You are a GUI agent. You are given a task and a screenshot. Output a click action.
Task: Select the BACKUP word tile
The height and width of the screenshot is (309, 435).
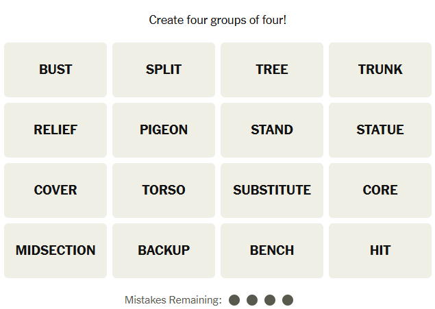[x=164, y=251]
